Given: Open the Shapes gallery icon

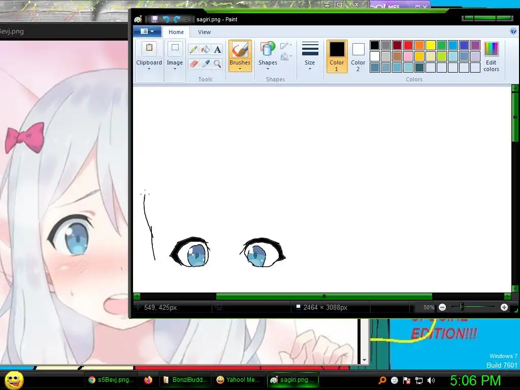Looking at the screenshot, I should 268,49.
